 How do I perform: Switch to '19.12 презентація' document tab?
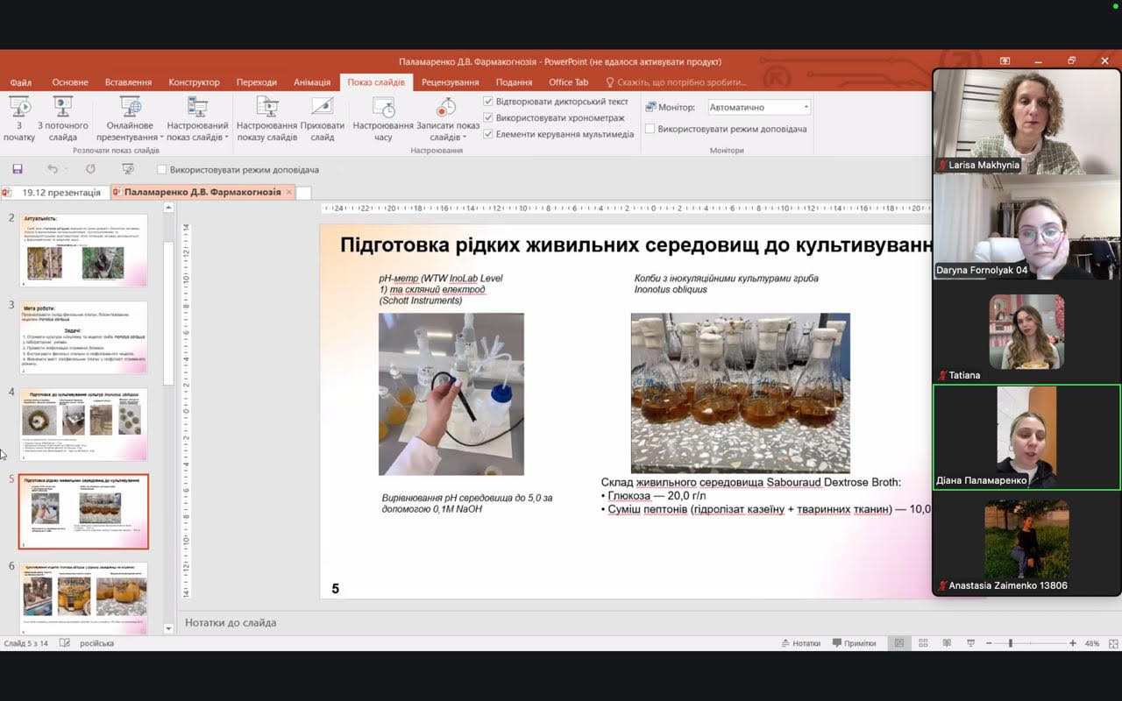[60, 192]
